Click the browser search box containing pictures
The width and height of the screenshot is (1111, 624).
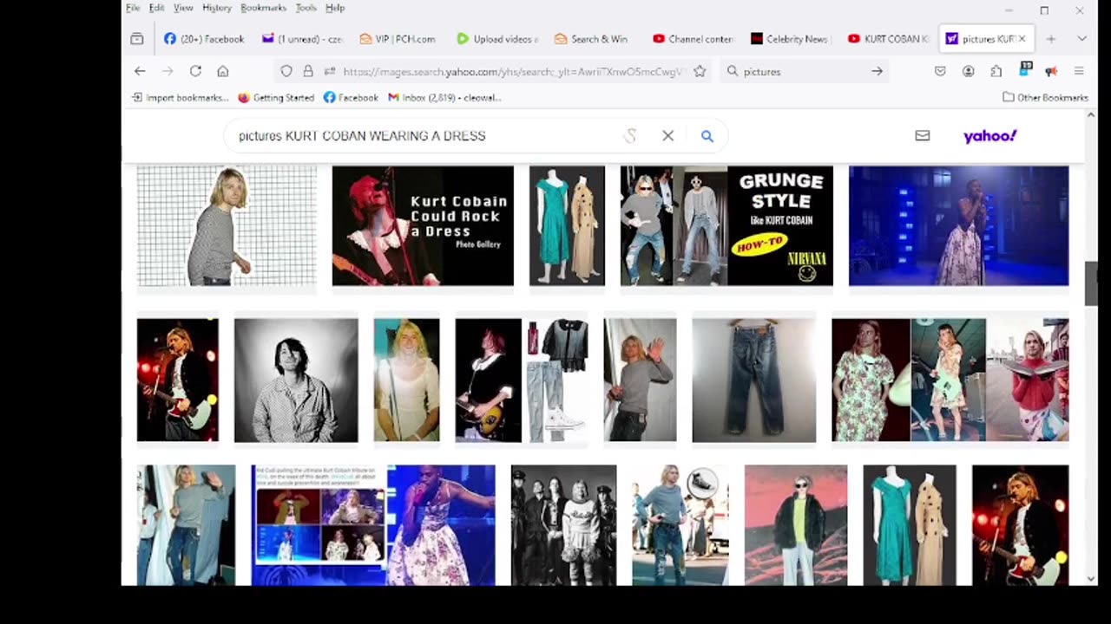tap(803, 71)
